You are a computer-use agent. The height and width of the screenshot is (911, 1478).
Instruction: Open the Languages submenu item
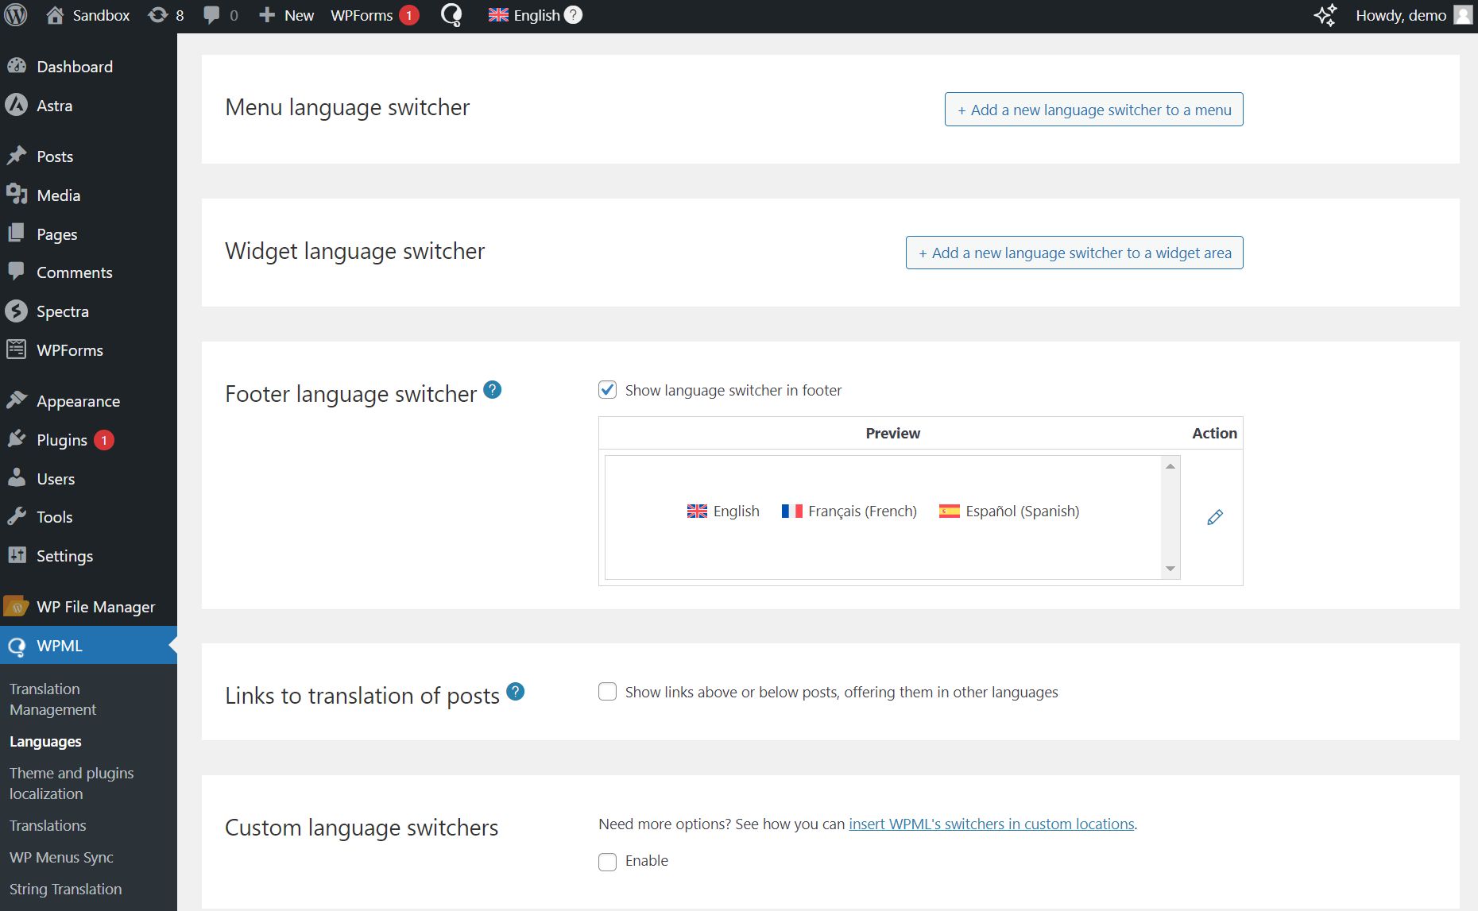pos(45,741)
